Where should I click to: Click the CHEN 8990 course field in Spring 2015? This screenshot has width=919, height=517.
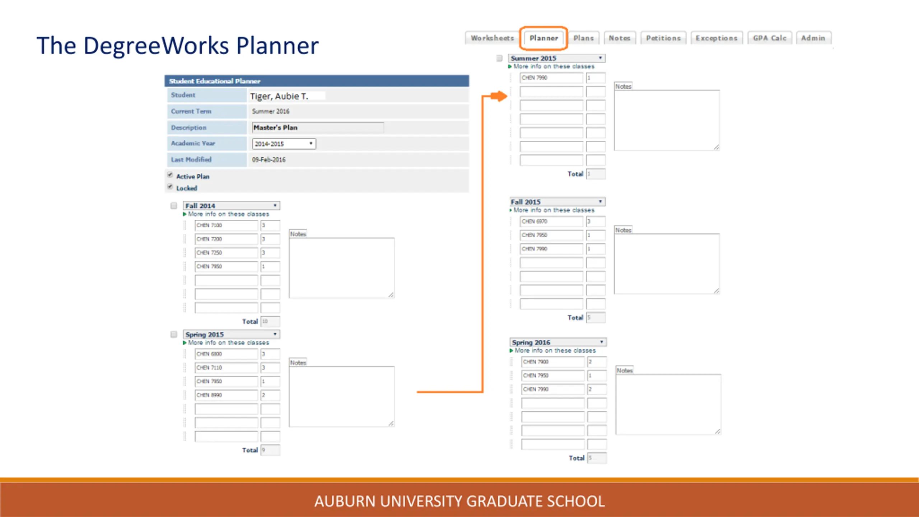(x=226, y=395)
